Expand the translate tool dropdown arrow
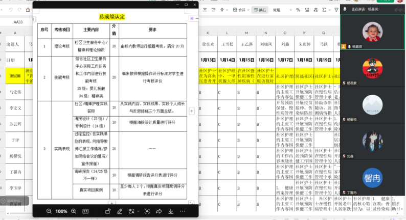 [x=138, y=211]
